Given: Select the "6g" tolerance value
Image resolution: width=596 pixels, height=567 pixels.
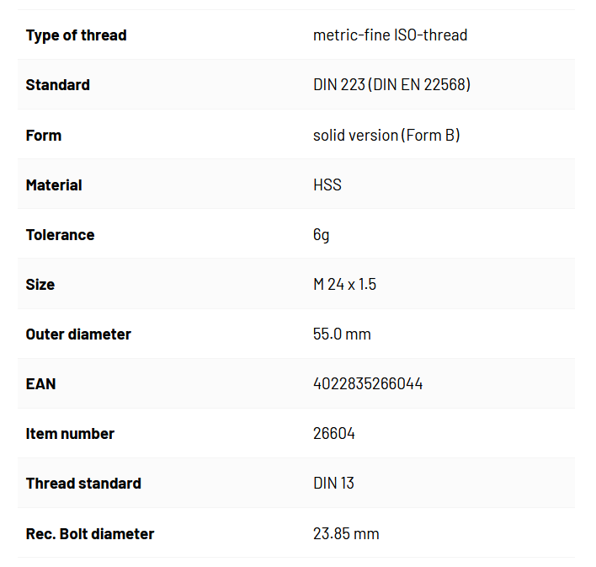Looking at the screenshot, I should point(322,234).
